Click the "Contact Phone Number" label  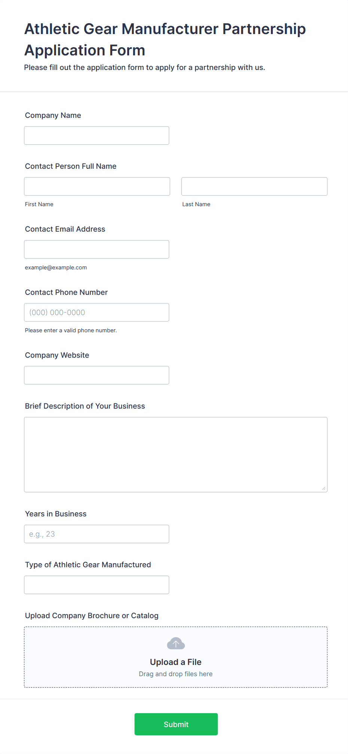(66, 292)
